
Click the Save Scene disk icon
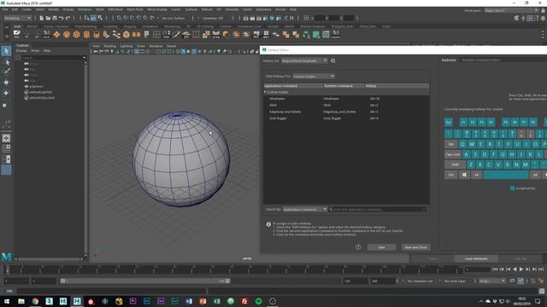[55, 18]
